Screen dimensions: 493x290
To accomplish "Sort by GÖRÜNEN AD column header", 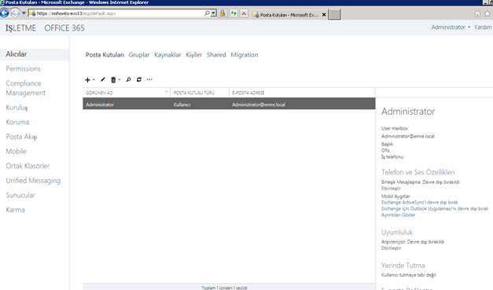I will click(x=127, y=93).
